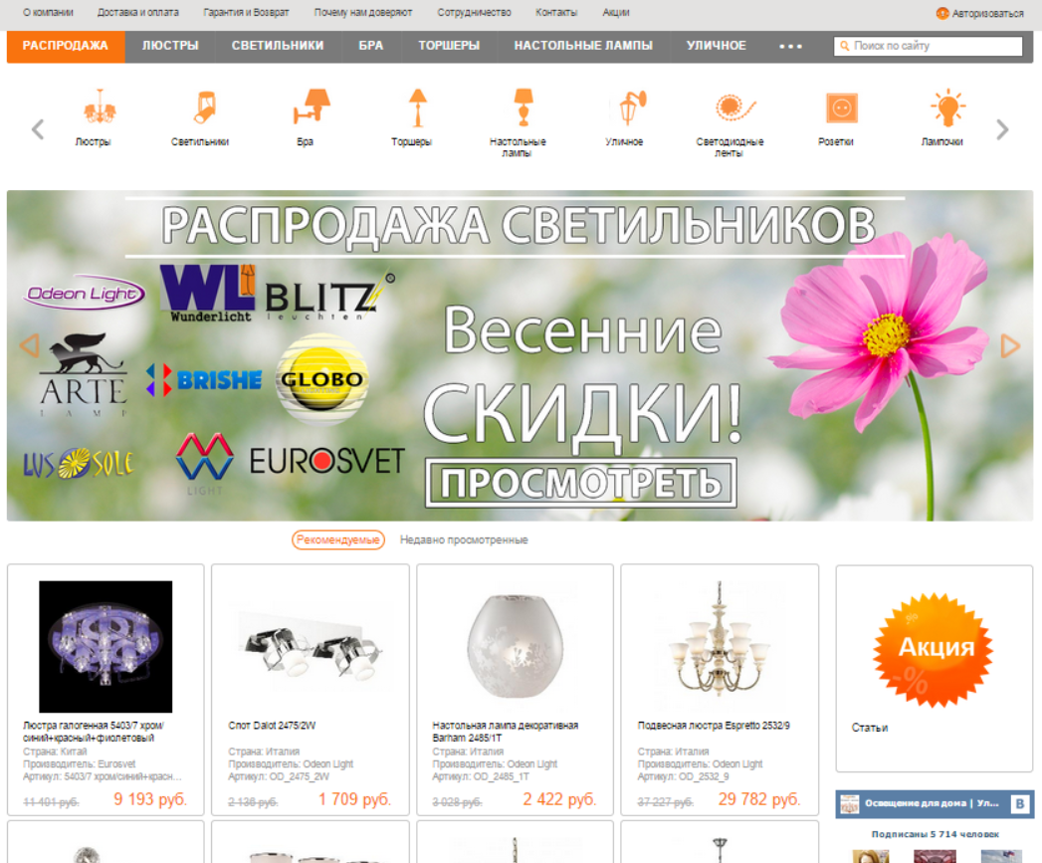Image resolution: width=1042 pixels, height=863 pixels.
Task: Choose the Розетки socket icon
Action: click(x=841, y=108)
